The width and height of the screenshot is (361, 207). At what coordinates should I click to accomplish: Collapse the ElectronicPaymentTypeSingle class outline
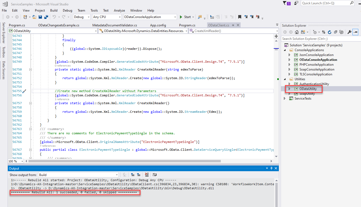pyautogui.click(x=30, y=150)
